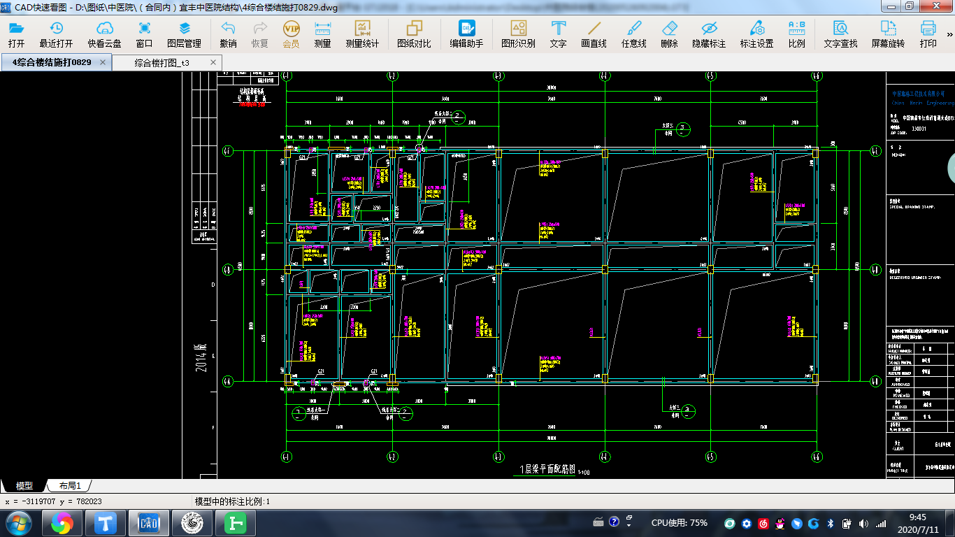Click the blue help question mark tray icon
955x537 pixels.
coord(614,522)
